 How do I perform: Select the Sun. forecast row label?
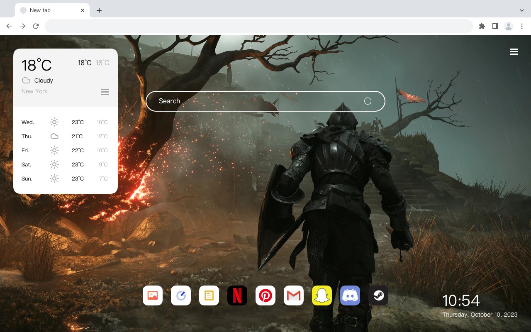click(27, 178)
